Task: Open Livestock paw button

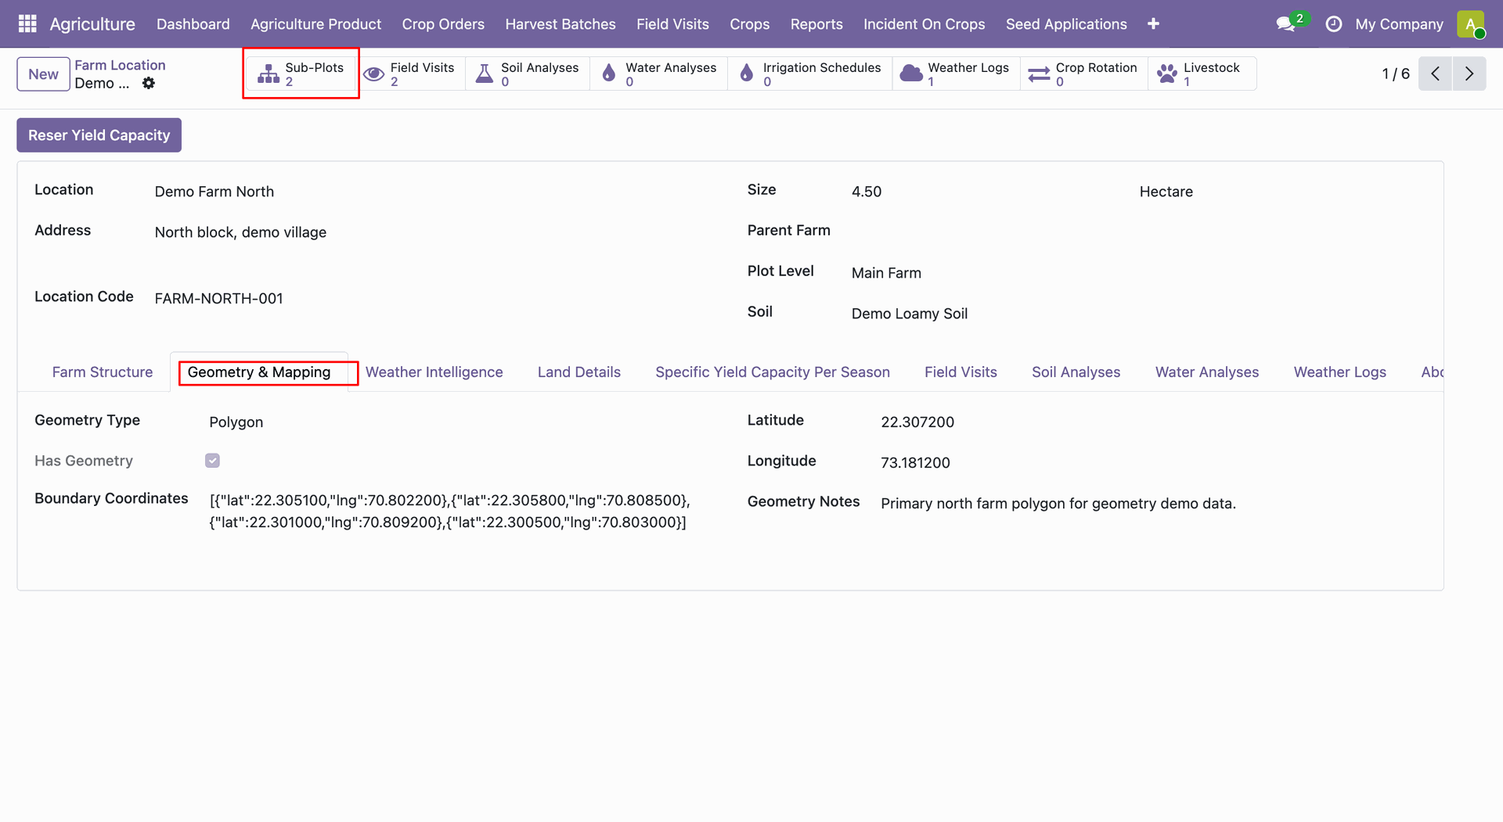Action: [x=1202, y=74]
